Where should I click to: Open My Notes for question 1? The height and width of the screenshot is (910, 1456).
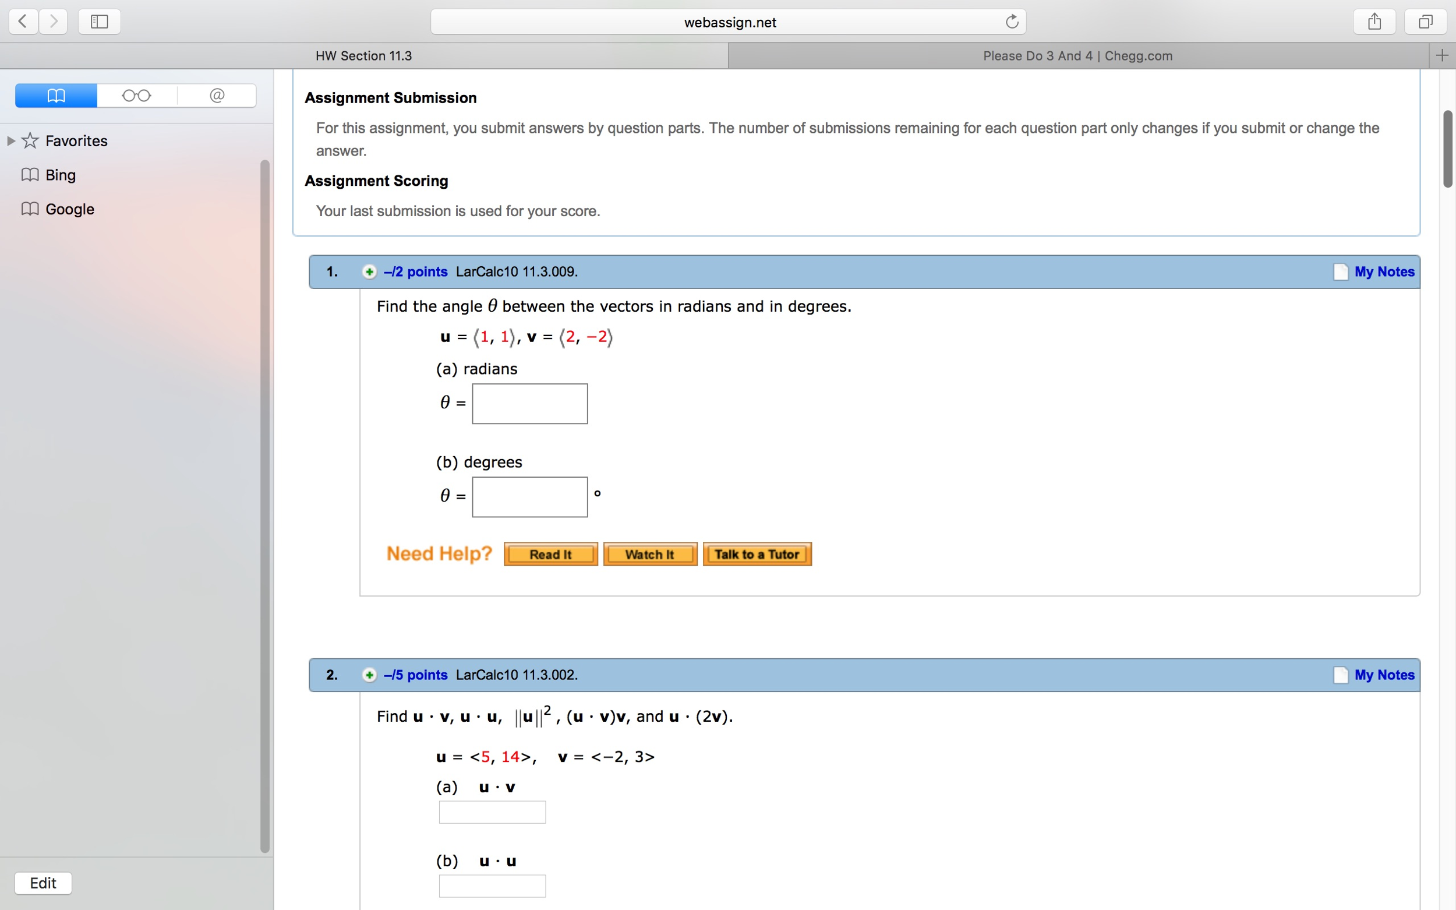(x=1384, y=271)
